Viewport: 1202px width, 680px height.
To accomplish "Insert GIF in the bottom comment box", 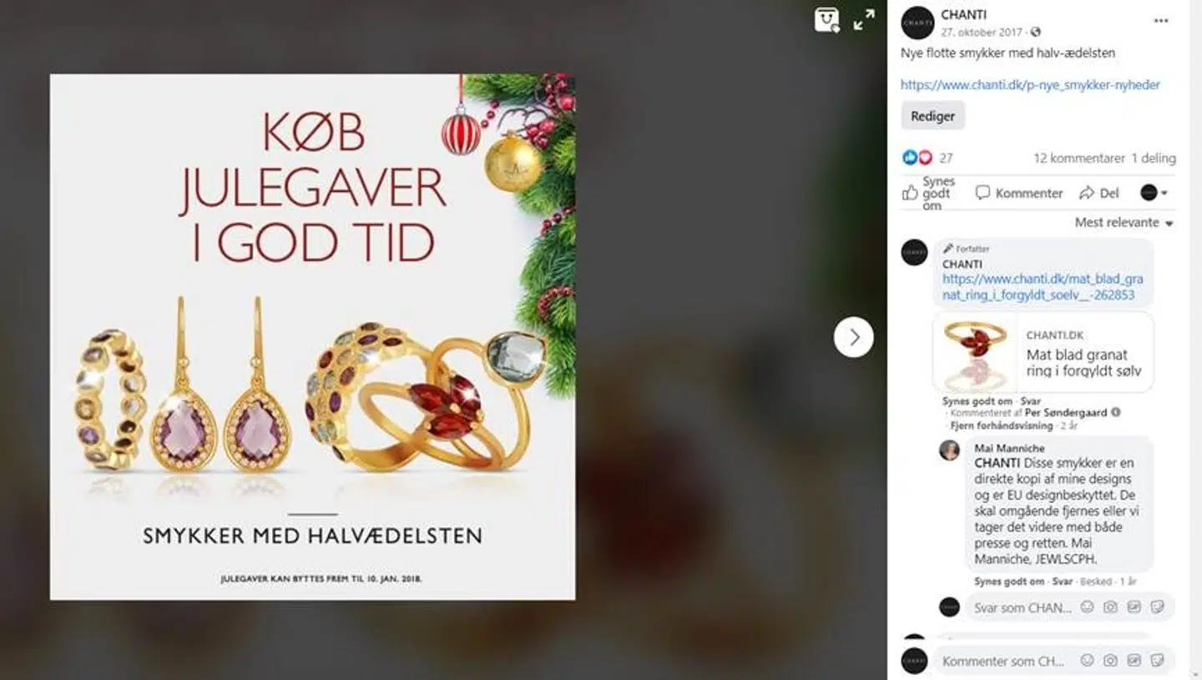I will click(1134, 661).
